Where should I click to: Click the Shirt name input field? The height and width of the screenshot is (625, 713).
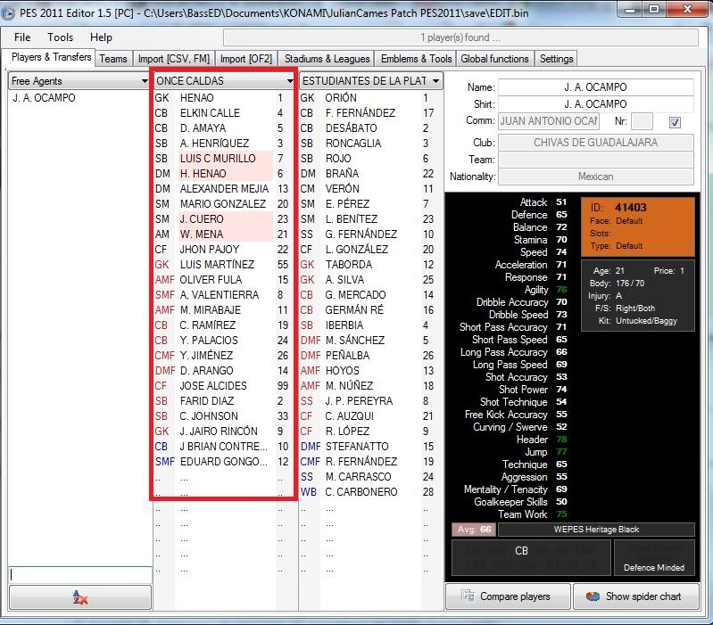coord(596,104)
